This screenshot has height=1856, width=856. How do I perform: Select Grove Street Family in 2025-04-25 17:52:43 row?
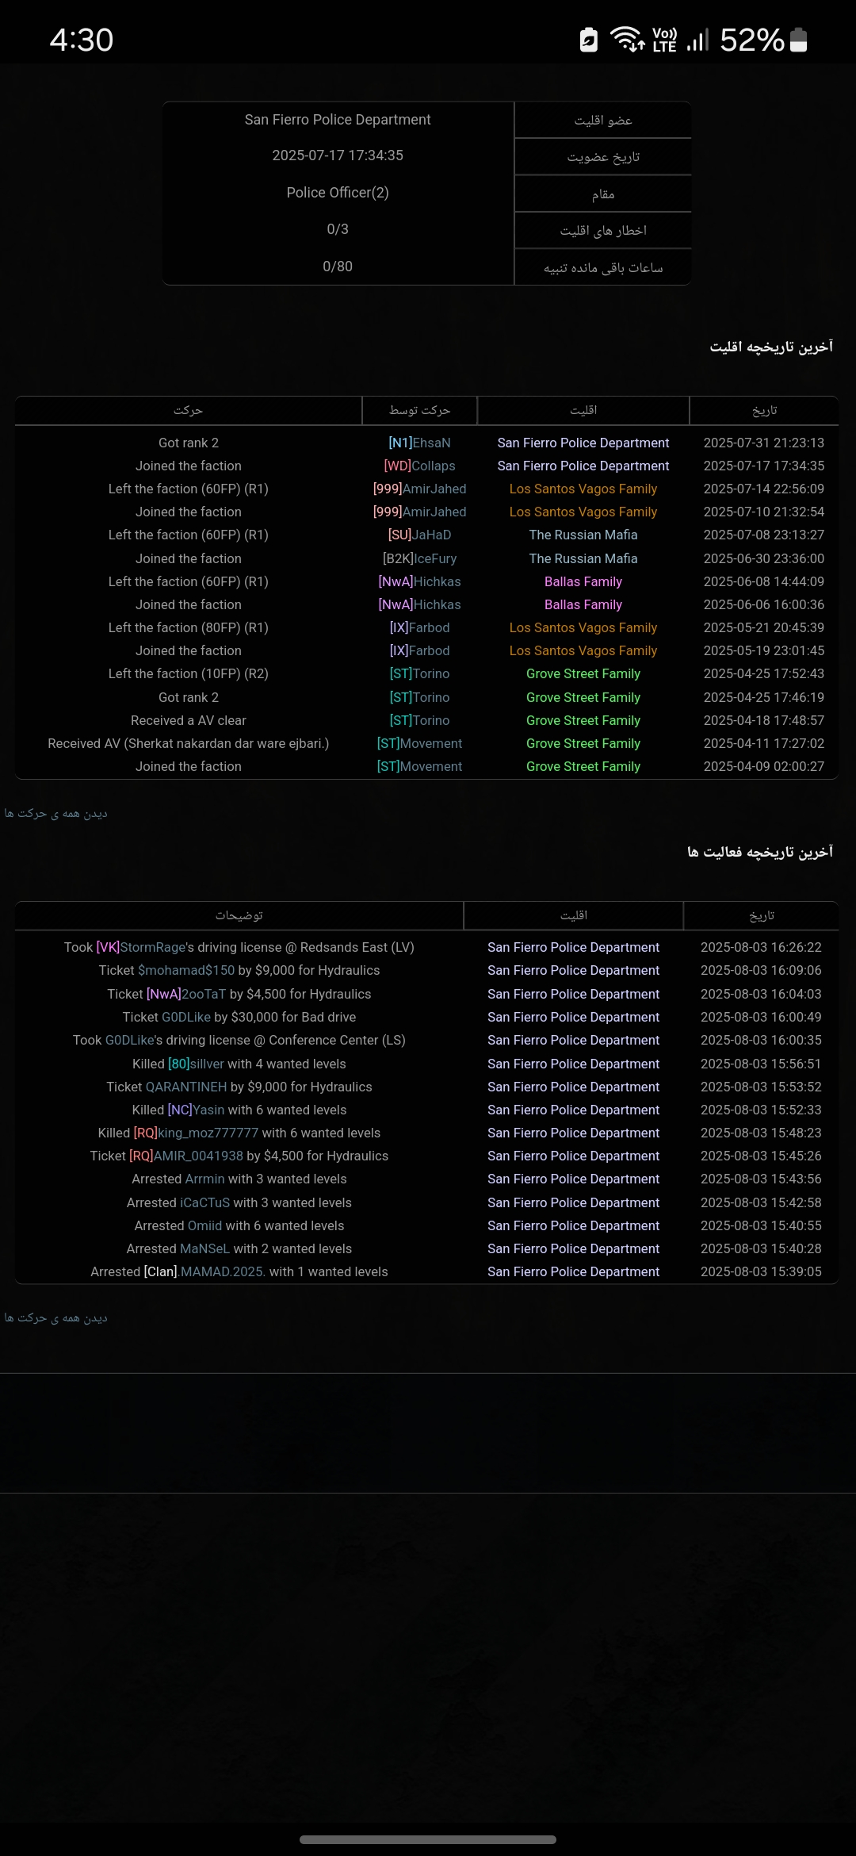583,673
